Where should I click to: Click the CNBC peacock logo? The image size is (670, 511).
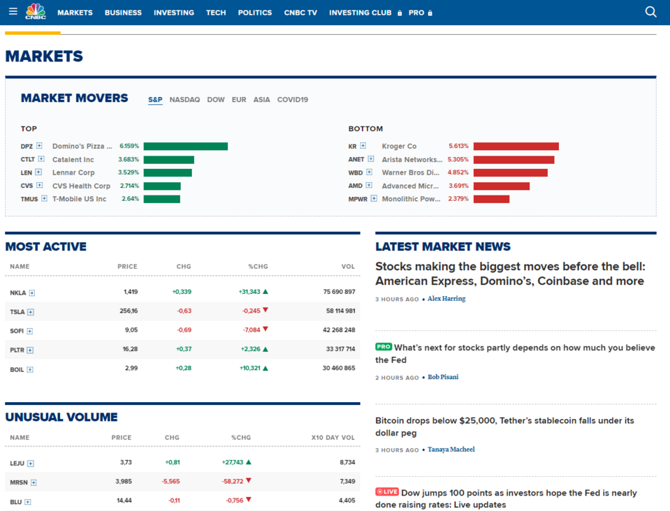click(x=36, y=12)
